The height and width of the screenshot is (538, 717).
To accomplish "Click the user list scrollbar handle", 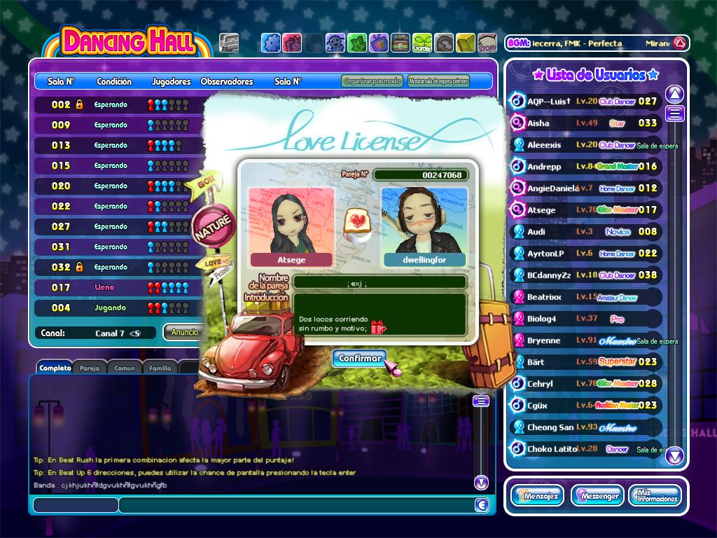I will [x=675, y=113].
